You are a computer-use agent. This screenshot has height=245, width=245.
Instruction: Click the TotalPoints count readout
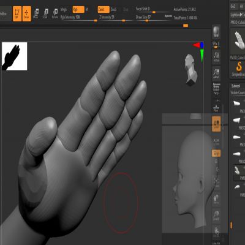coord(185,18)
